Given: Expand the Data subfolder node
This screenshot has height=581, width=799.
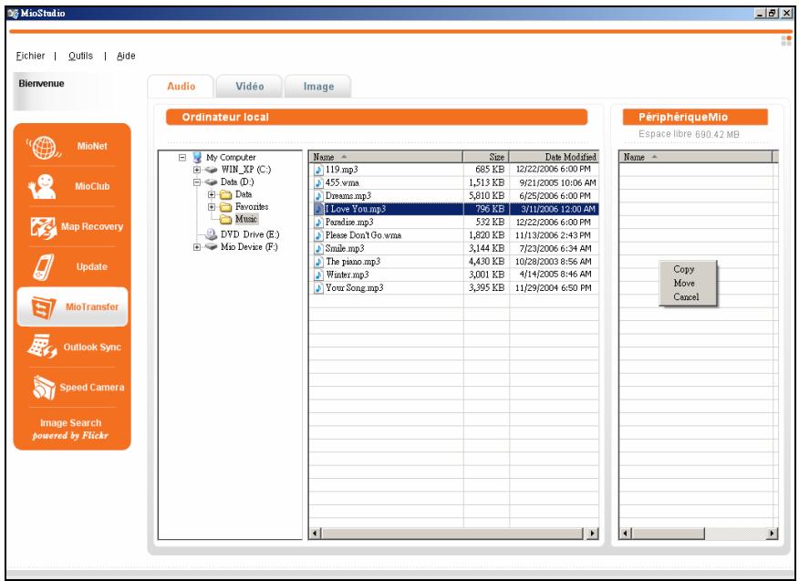Looking at the screenshot, I should point(212,194).
